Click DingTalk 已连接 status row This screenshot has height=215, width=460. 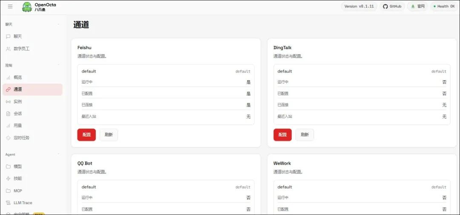click(x=362, y=105)
